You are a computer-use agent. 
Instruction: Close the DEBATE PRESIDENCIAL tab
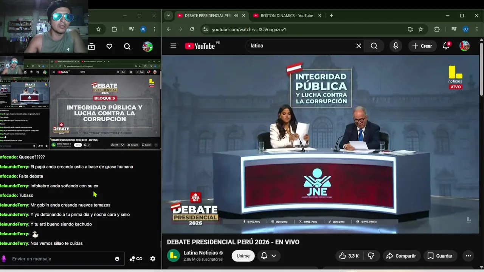point(244,15)
